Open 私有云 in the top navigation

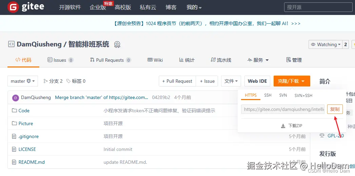point(148,7)
